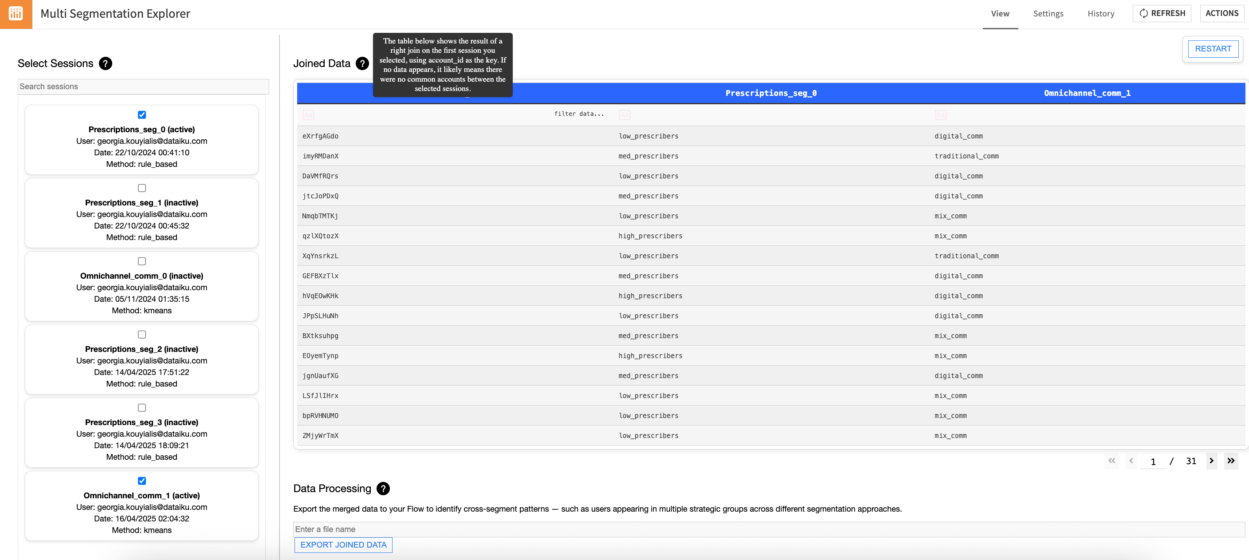
Task: Toggle case-sensitive matching in the account_id filter
Action: coord(309,115)
